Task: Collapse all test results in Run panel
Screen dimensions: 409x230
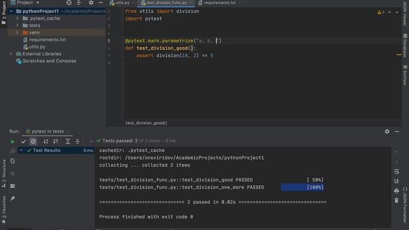Action: pos(77,141)
